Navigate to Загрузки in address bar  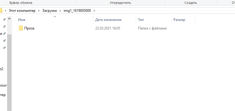coord(49,11)
